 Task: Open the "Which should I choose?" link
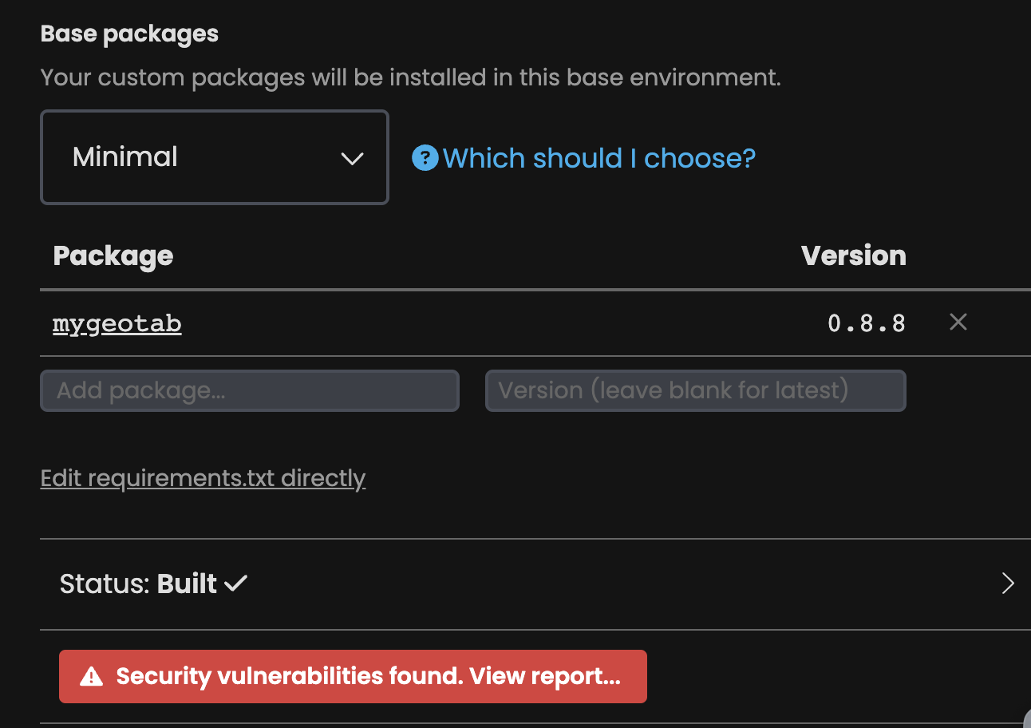pyautogui.click(x=598, y=158)
